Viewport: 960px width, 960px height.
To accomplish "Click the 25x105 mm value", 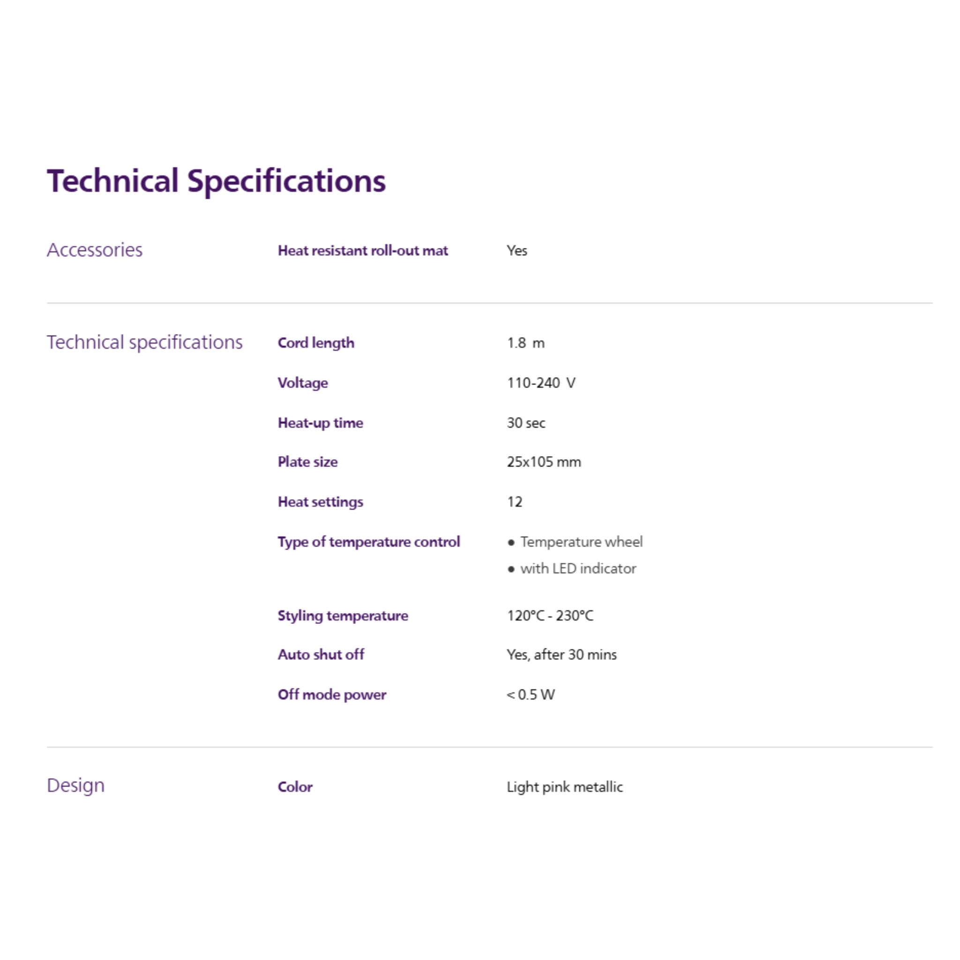I will coord(544,462).
